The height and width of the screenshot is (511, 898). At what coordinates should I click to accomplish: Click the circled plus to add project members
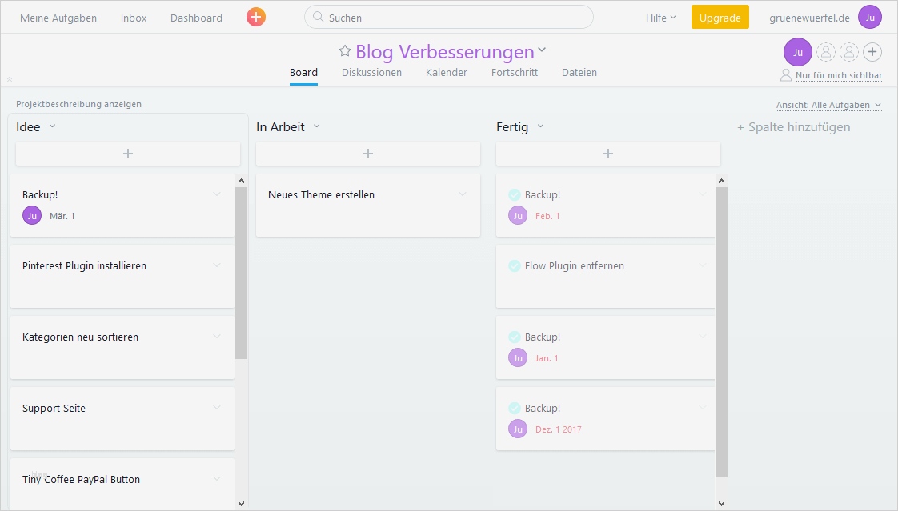pyautogui.click(x=872, y=52)
